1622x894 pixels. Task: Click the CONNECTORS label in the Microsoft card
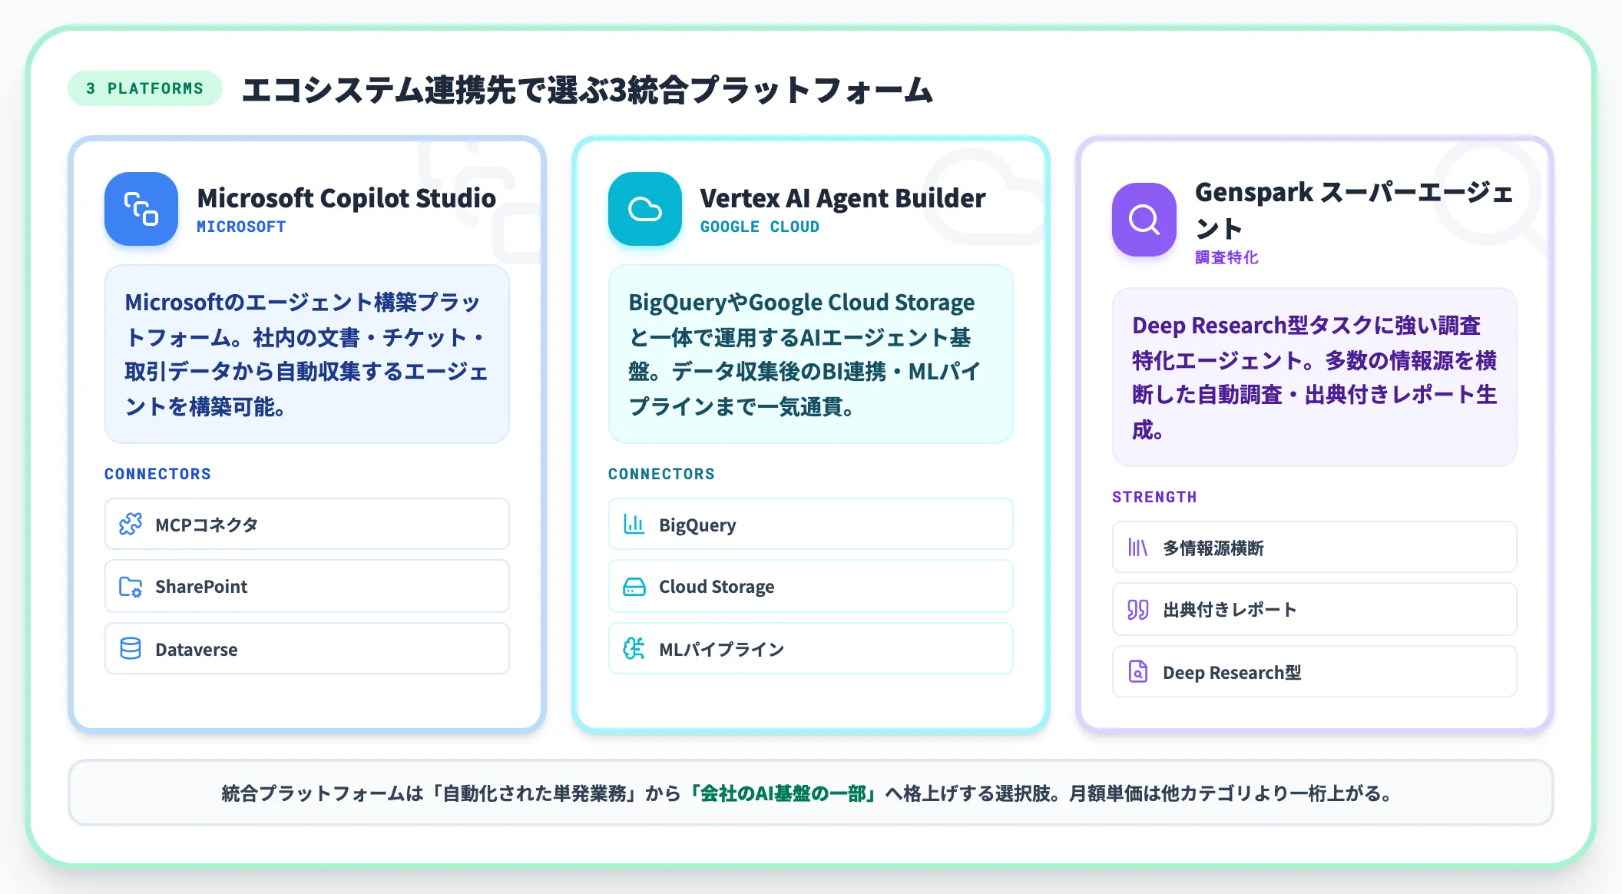pos(157,474)
